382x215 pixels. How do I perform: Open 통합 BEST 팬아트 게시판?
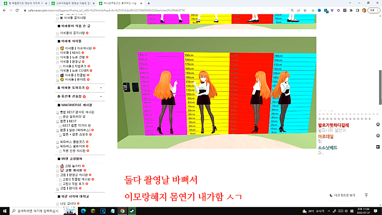(x=77, y=112)
